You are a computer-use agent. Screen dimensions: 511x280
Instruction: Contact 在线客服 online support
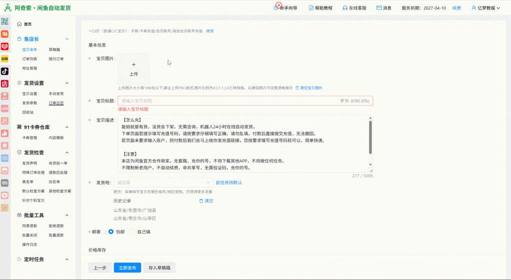point(354,8)
